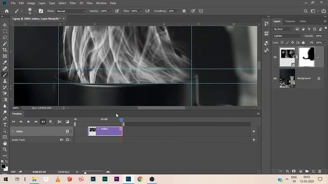Add media to the video track

tap(254, 131)
